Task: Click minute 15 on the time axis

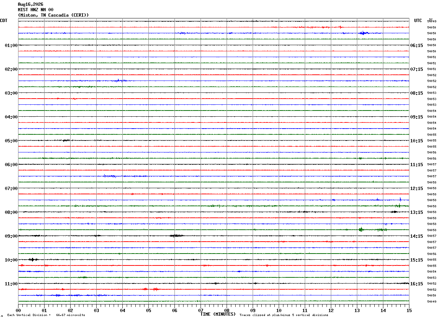Action: click(409, 310)
